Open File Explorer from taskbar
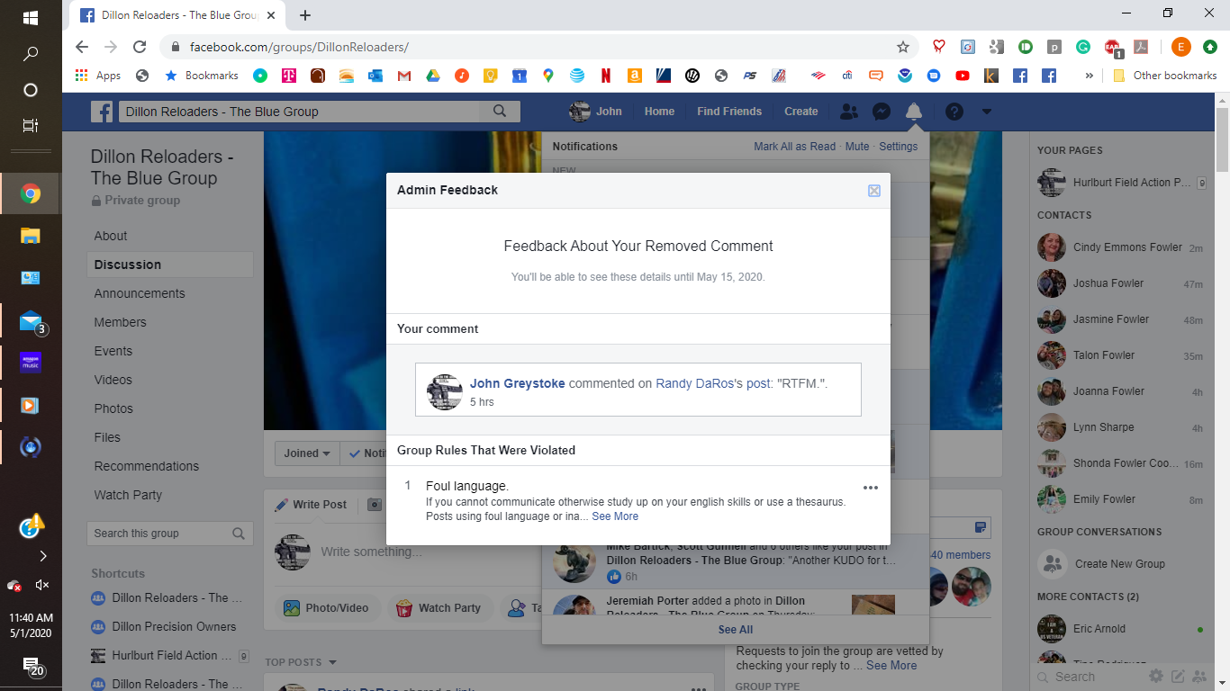1230x691 pixels. (x=31, y=236)
